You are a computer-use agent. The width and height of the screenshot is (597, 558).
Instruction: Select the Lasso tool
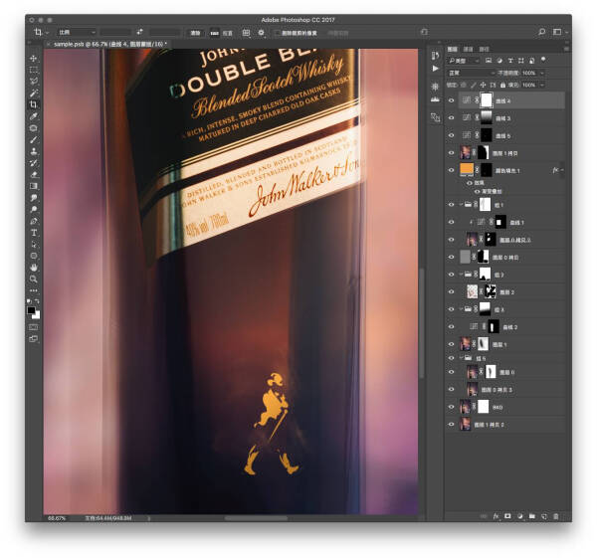[34, 82]
